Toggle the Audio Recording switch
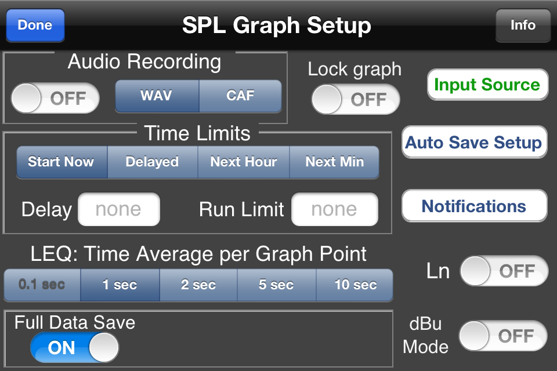This screenshot has height=371, width=557. tap(55, 99)
